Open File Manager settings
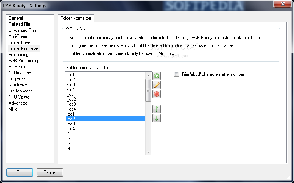The height and width of the screenshot is (183, 294). [x=20, y=91]
